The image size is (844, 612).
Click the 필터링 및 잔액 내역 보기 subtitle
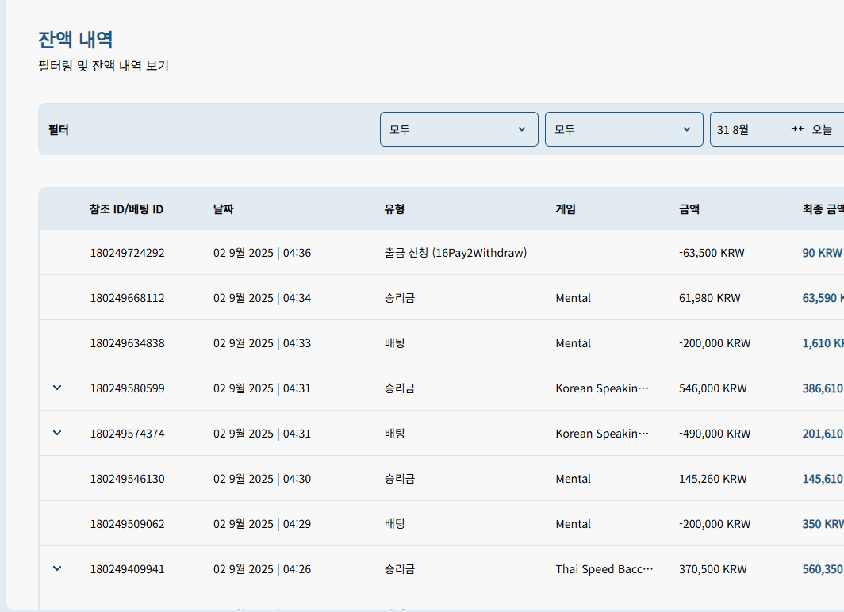click(103, 66)
